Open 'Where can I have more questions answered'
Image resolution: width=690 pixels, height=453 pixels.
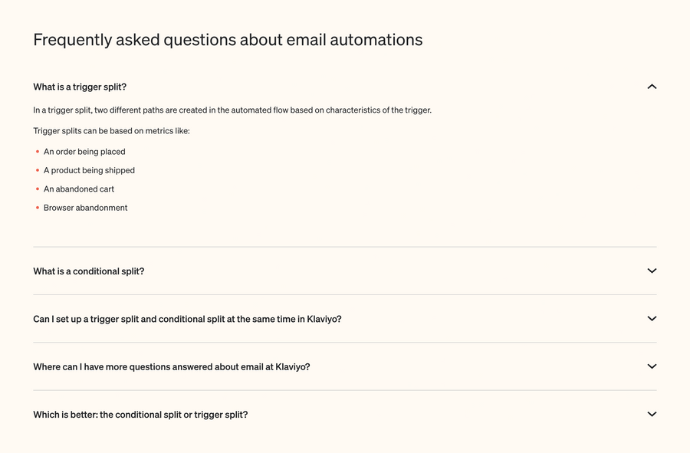172,367
